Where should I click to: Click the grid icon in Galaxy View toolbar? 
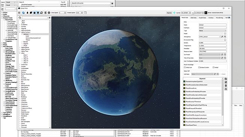point(19,13)
